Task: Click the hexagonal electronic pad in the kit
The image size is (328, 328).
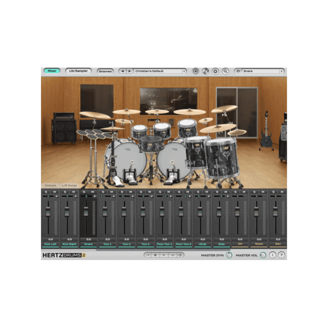Action: coord(93,134)
